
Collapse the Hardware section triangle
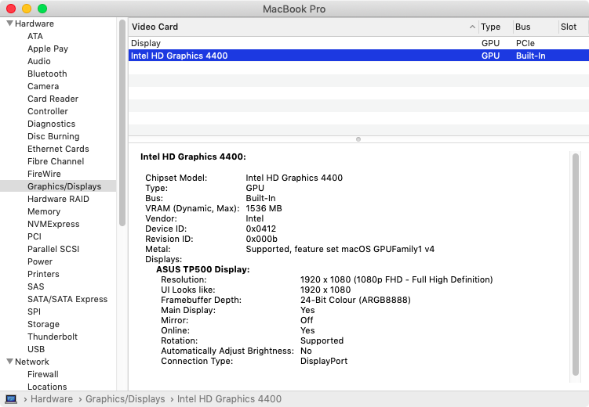coord(9,23)
